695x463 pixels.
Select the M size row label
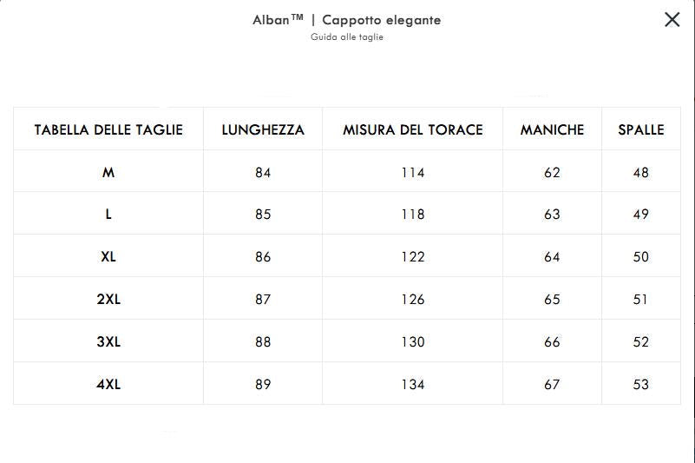pyautogui.click(x=108, y=173)
